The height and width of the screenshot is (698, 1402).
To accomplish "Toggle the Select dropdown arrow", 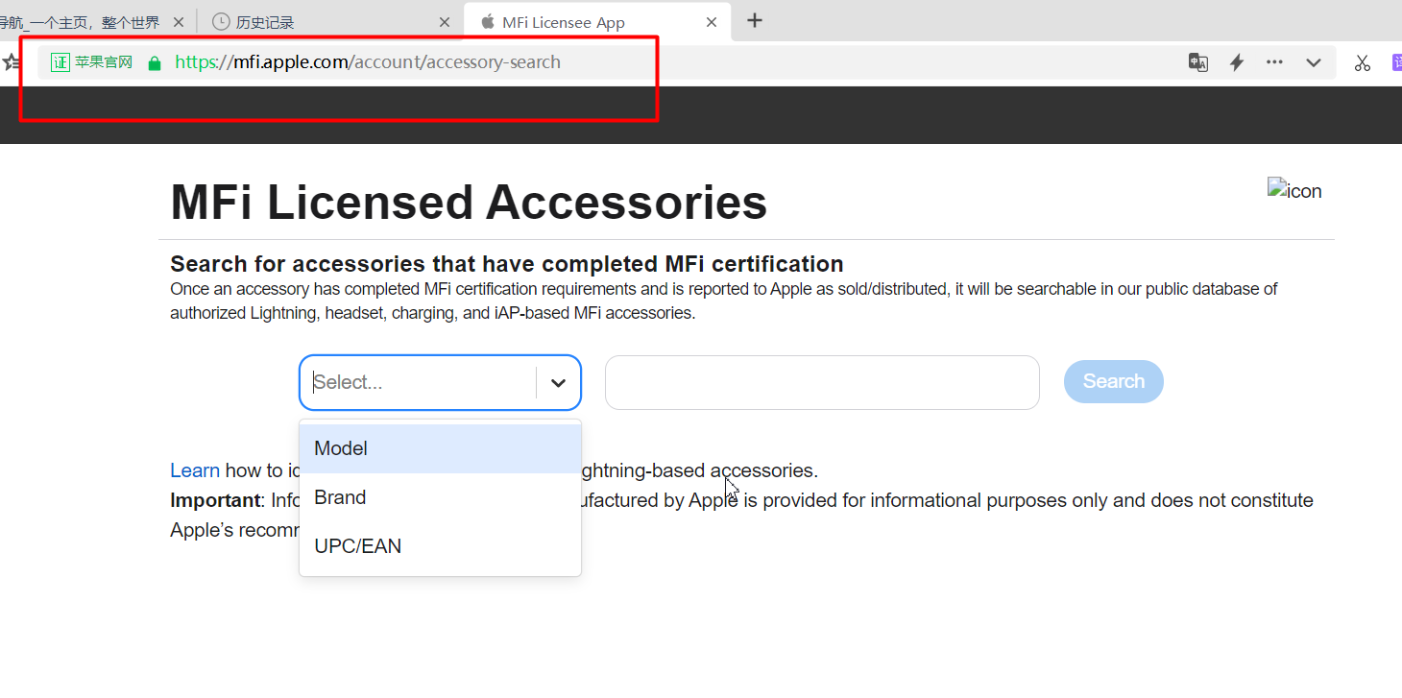I will tap(558, 382).
